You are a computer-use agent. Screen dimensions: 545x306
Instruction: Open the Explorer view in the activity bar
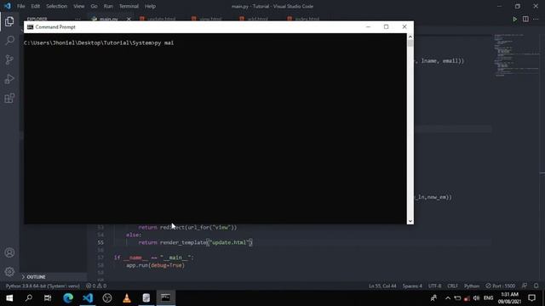coord(9,21)
